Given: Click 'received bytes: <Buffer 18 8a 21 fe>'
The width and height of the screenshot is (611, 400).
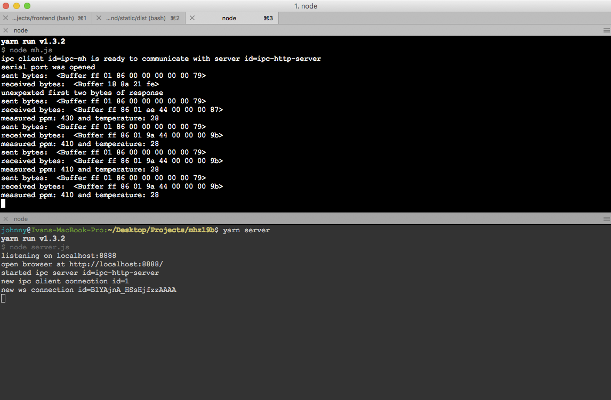Looking at the screenshot, I should 80,84.
